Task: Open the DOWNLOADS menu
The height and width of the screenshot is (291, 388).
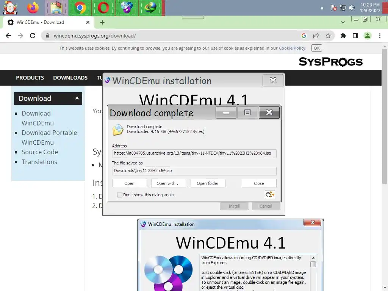Action: click(70, 78)
